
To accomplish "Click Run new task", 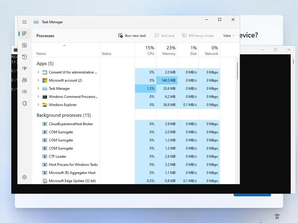I will point(132,36).
